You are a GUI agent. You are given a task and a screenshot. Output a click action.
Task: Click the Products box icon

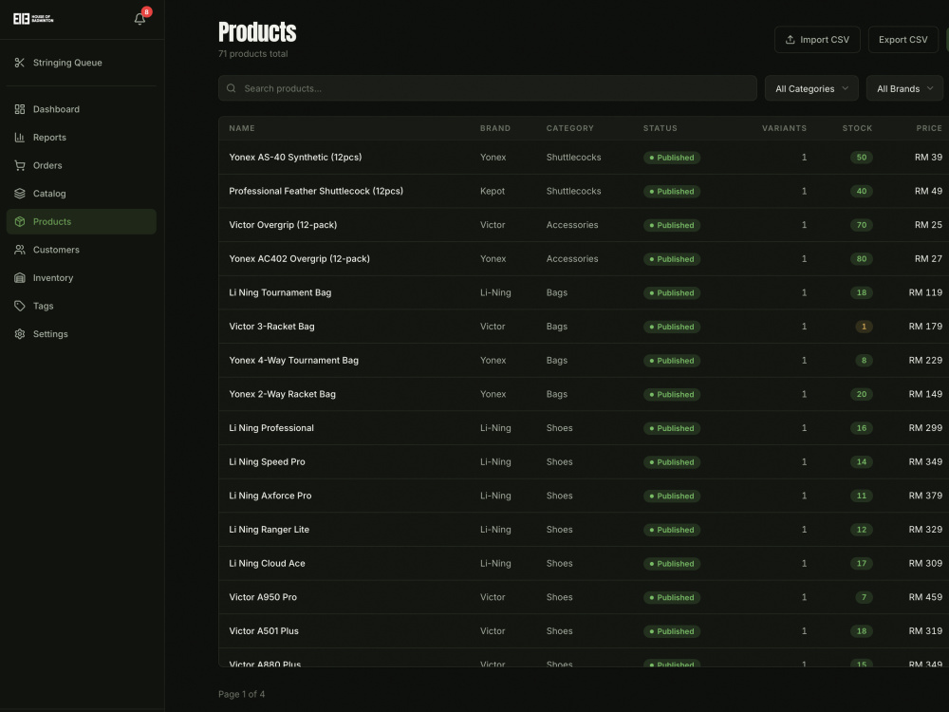(19, 221)
